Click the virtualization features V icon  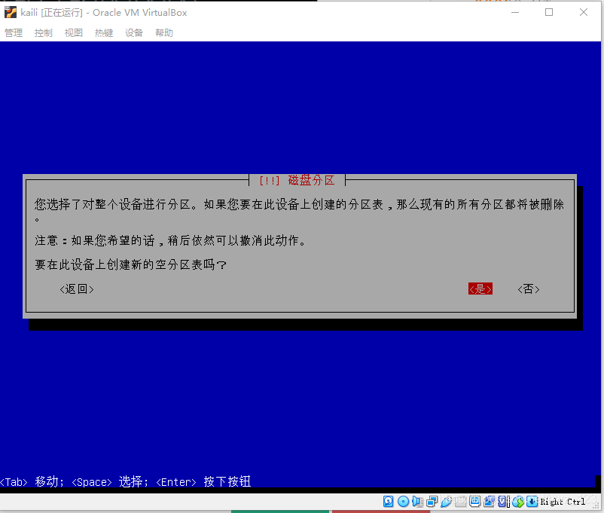pos(502,501)
